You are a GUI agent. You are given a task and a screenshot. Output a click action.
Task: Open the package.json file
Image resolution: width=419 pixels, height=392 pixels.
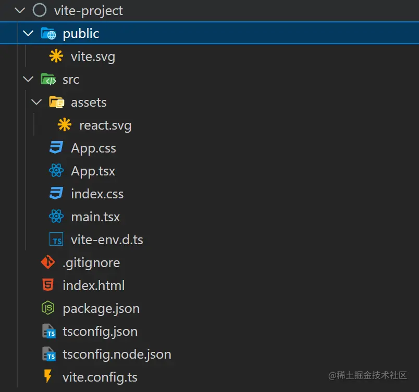point(101,309)
